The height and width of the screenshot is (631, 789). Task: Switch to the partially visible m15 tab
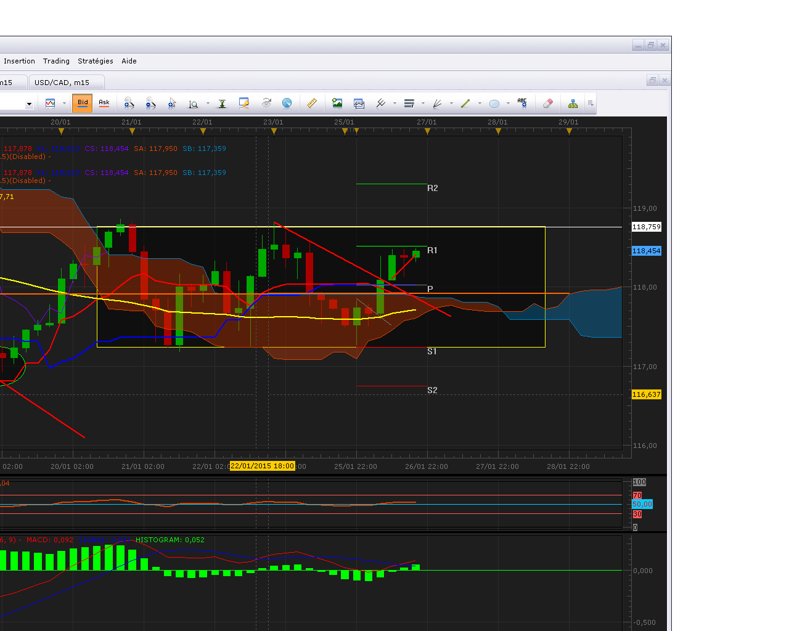[x=13, y=83]
